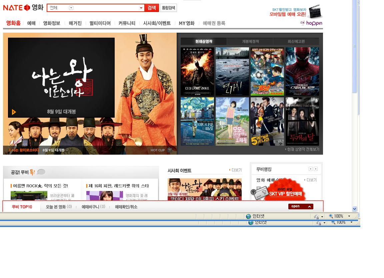Open 현재 상영작 전체보기 link
The image size is (384, 278).
tap(303, 149)
